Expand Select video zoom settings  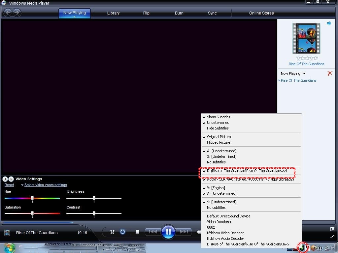pos(46,185)
